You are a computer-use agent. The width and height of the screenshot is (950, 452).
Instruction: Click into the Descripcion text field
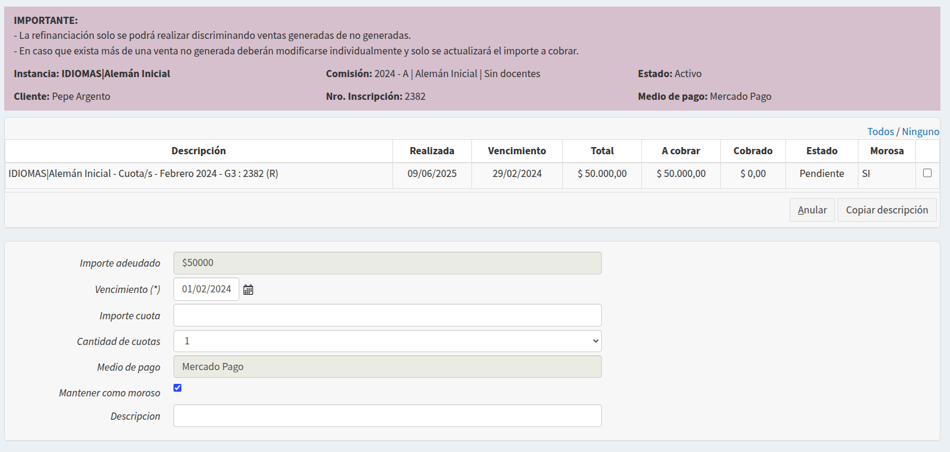tap(387, 416)
